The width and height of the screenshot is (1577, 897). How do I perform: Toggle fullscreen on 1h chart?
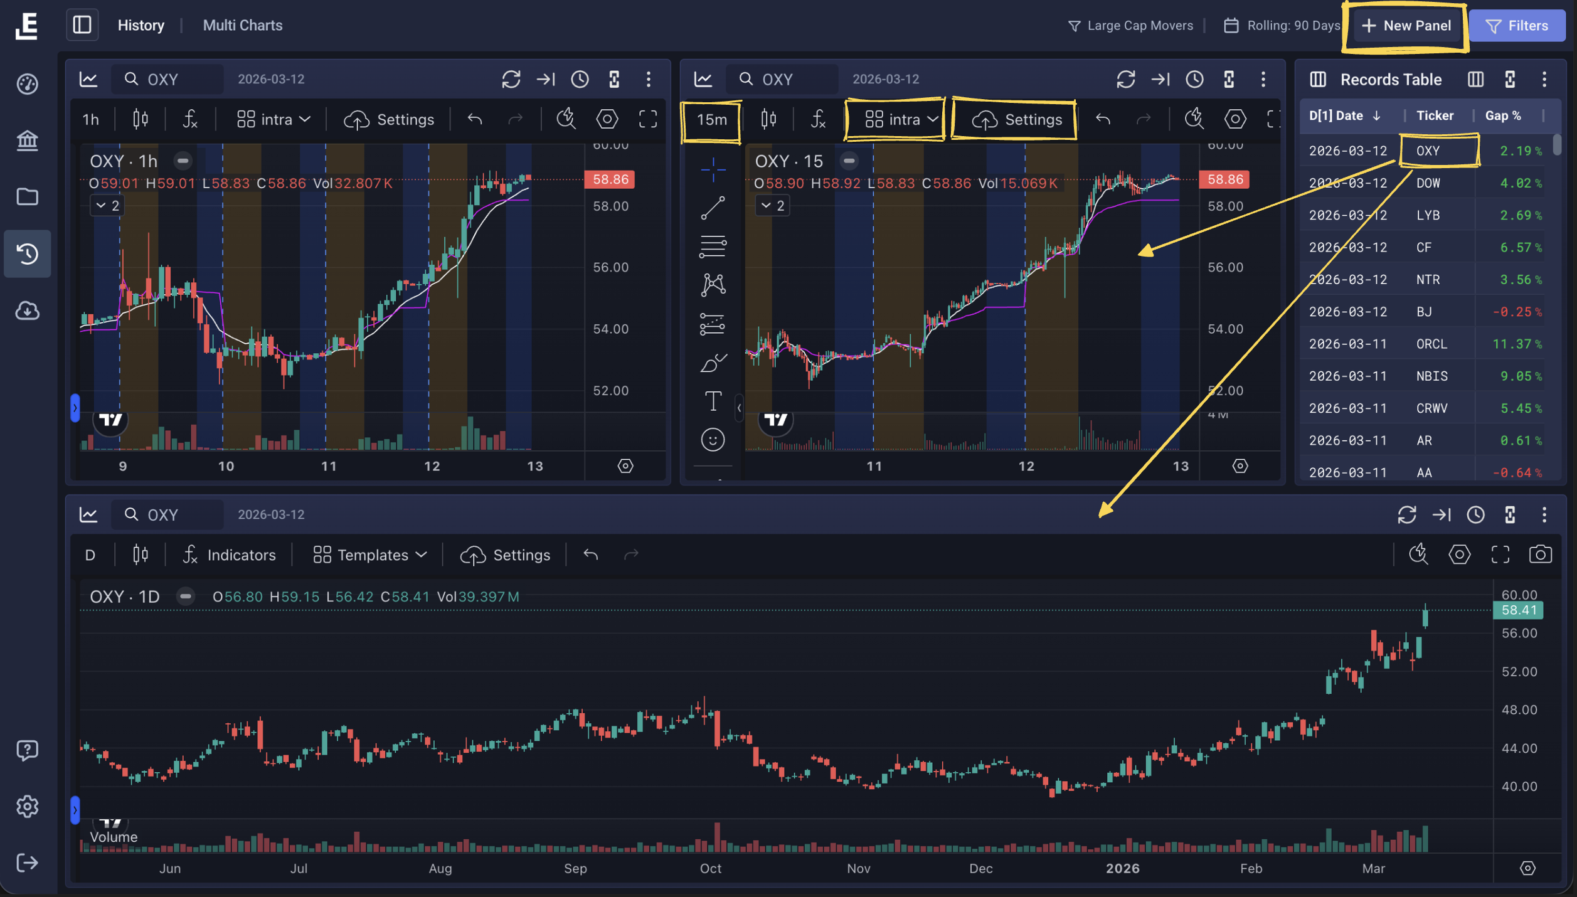(x=648, y=119)
